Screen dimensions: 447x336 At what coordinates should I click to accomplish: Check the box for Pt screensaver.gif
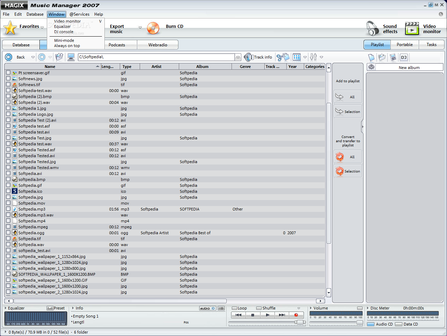8,72
